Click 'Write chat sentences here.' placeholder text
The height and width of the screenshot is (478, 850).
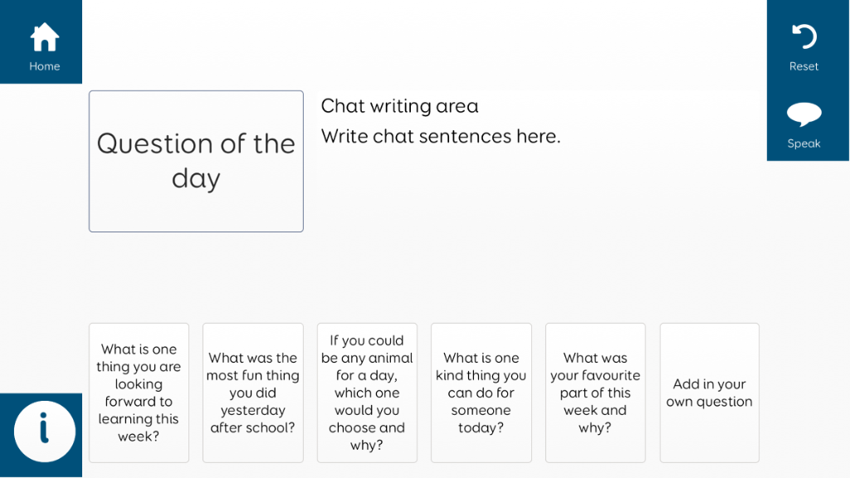point(441,136)
